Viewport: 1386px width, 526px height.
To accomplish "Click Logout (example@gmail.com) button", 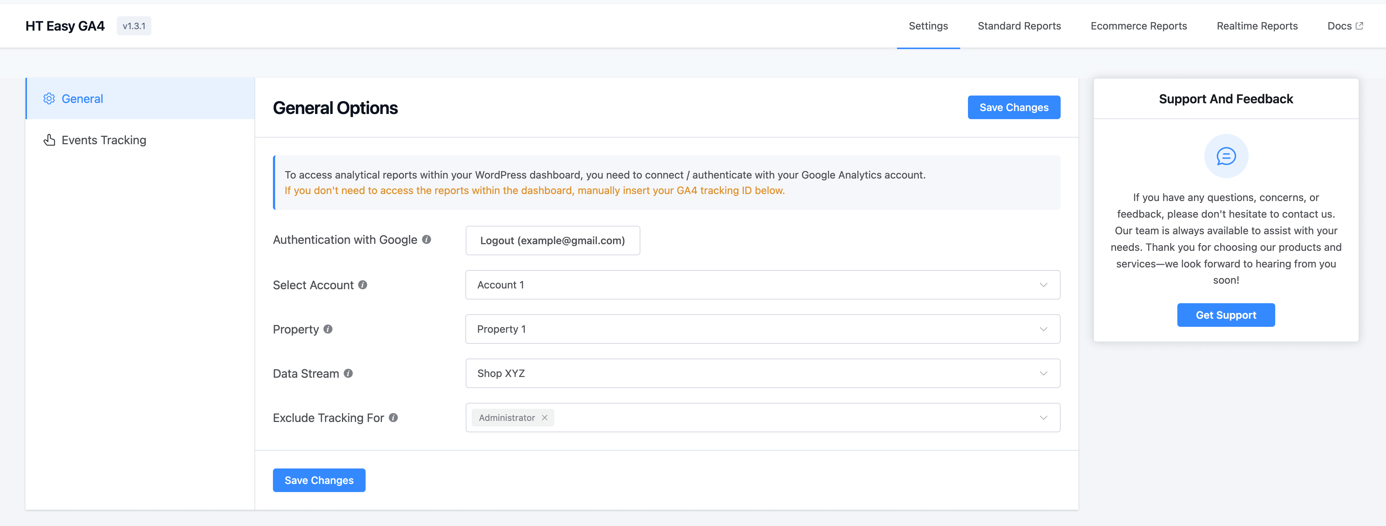I will (552, 240).
